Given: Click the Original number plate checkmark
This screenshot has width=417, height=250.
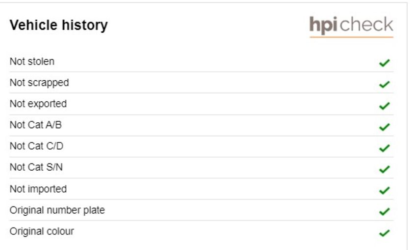Looking at the screenshot, I should 384,211.
